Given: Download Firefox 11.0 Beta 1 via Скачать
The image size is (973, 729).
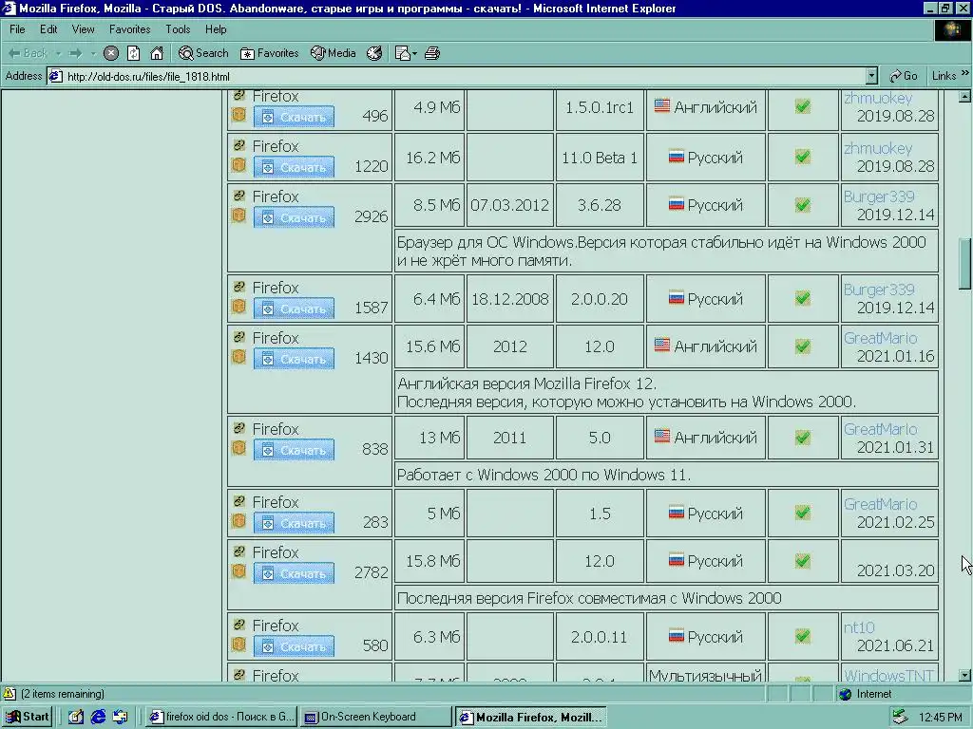Looking at the screenshot, I should click(x=295, y=167).
